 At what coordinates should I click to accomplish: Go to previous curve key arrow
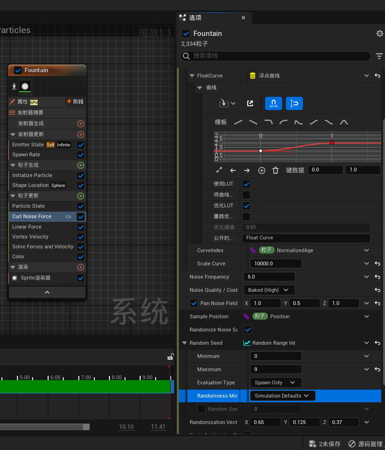[x=233, y=170]
